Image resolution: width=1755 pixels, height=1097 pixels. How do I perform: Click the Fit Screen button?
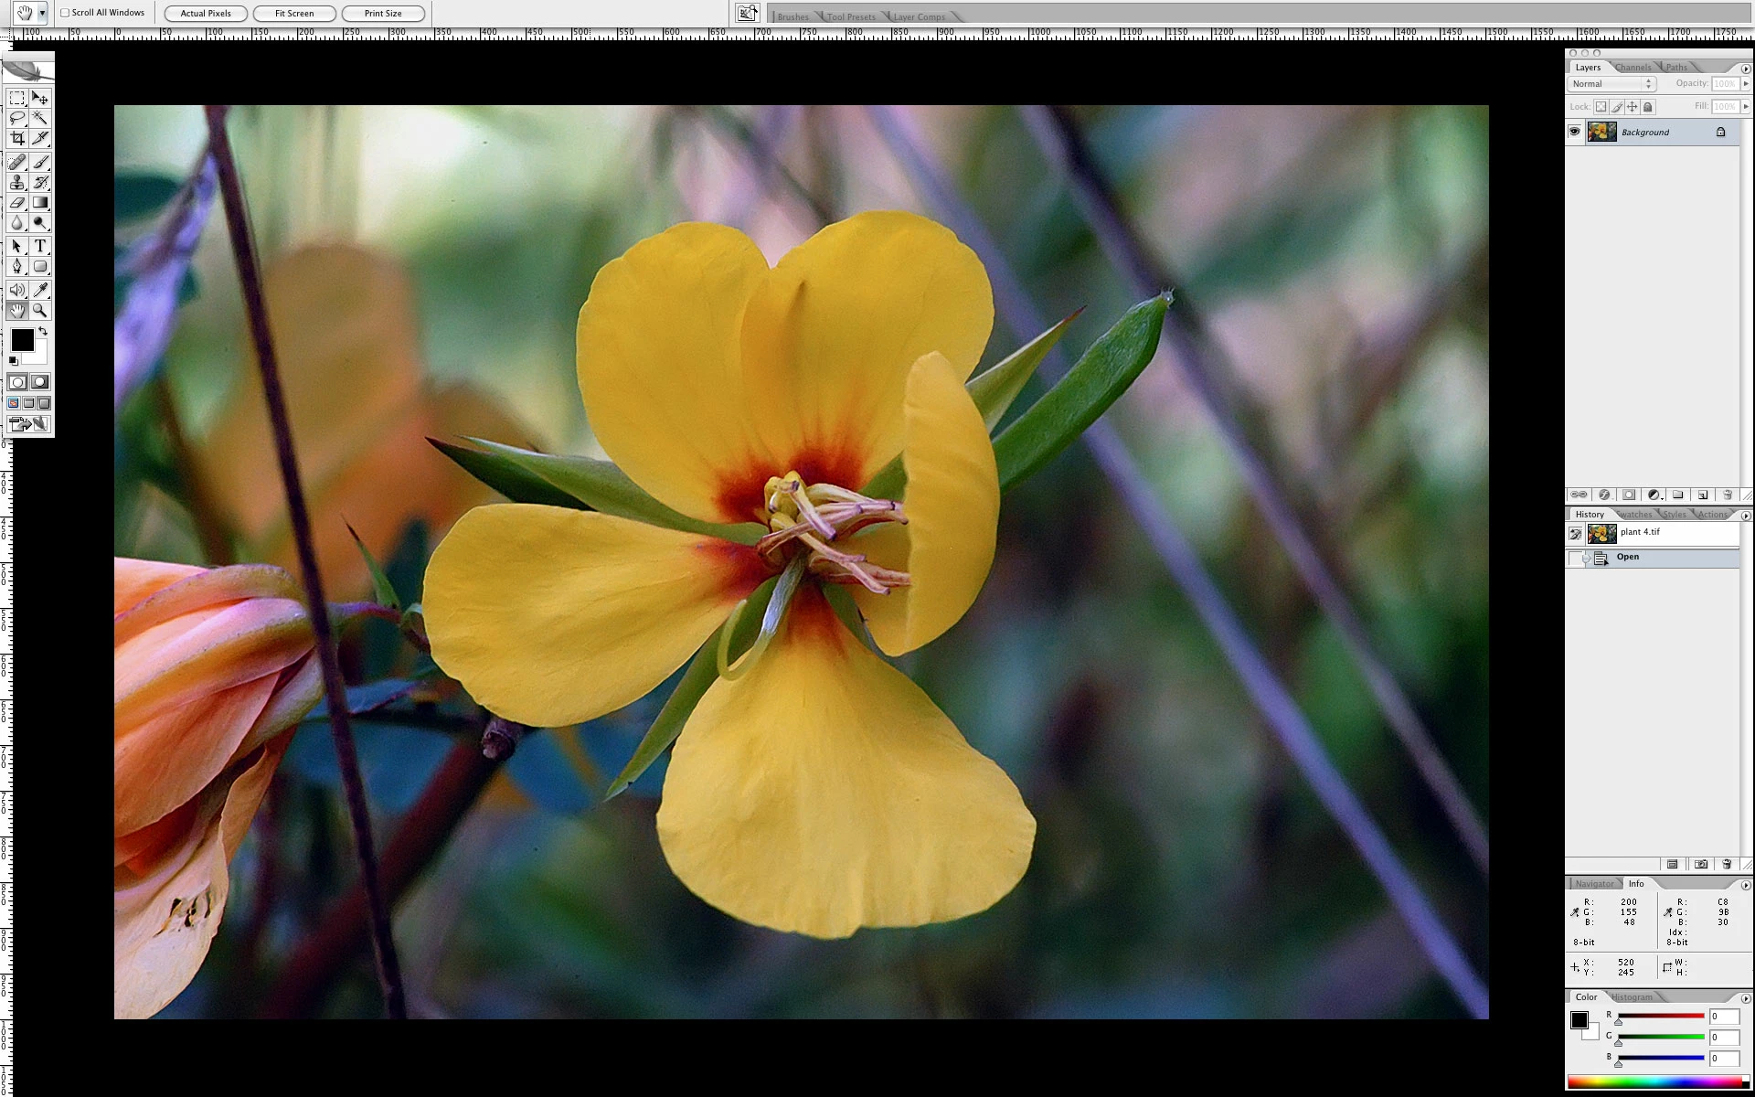[294, 13]
